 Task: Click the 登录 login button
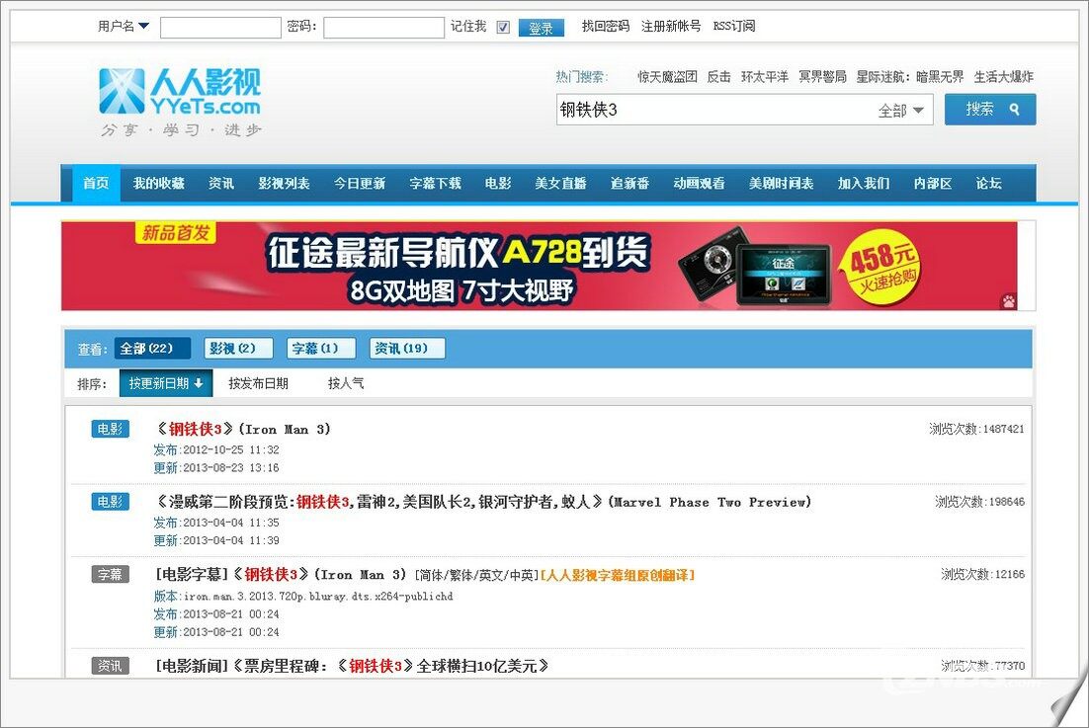click(541, 28)
